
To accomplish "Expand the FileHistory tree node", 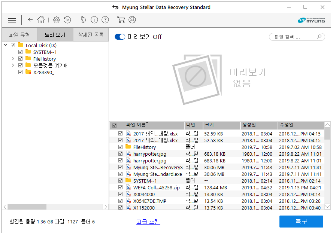I will (13, 58).
